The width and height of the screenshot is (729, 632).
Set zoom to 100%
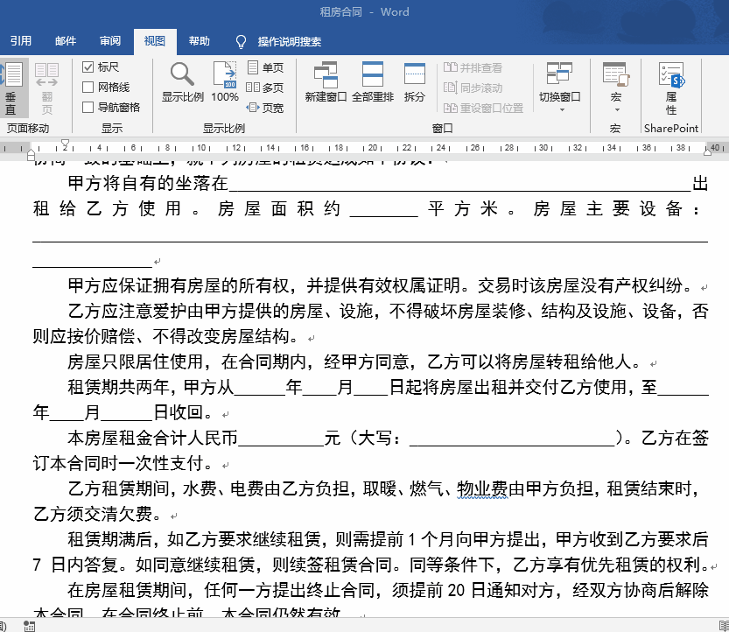[x=224, y=83]
